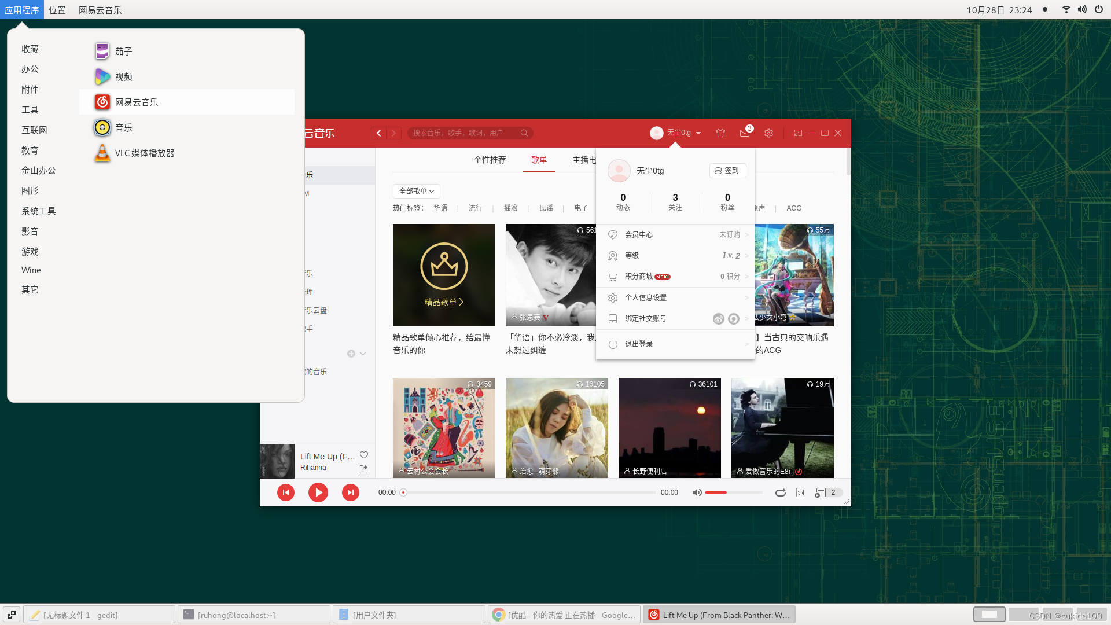Like the song Lift Me Up with heart icon
This screenshot has width=1111, height=625.
point(364,455)
